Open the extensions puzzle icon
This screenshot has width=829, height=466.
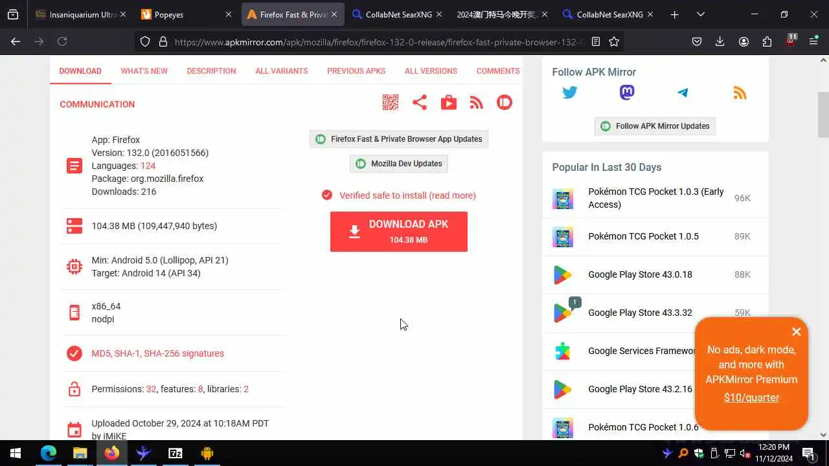point(767,41)
